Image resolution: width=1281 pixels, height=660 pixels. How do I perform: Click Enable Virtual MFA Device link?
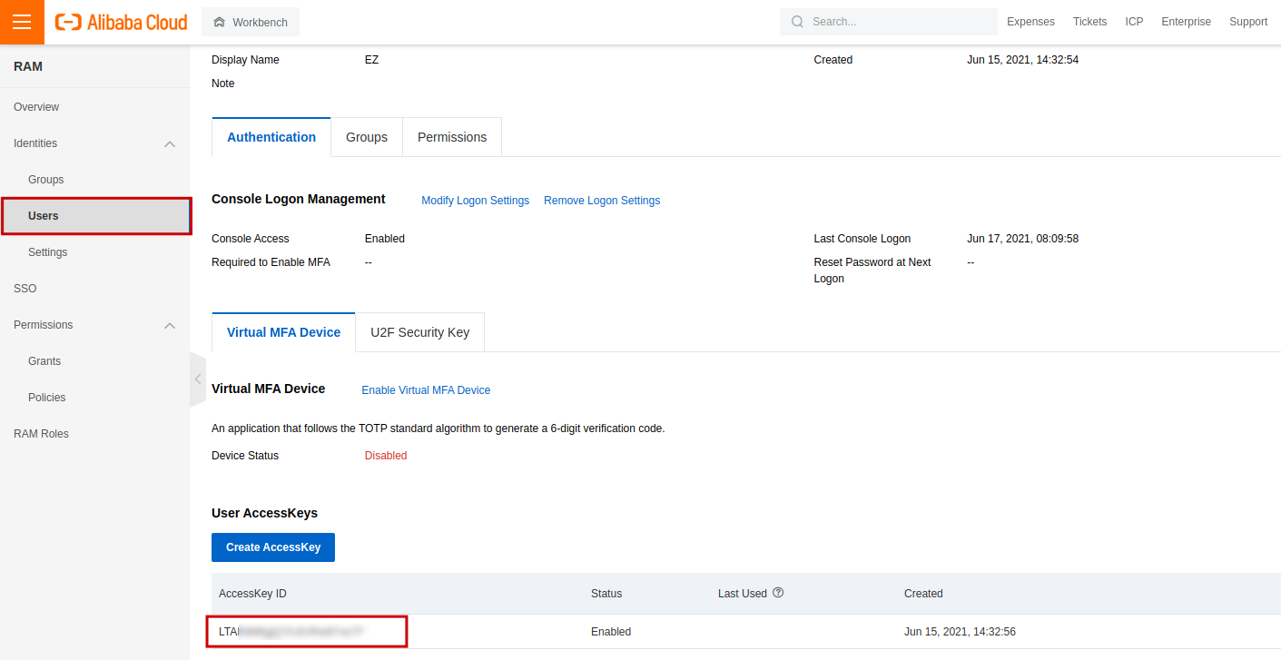[x=426, y=390]
